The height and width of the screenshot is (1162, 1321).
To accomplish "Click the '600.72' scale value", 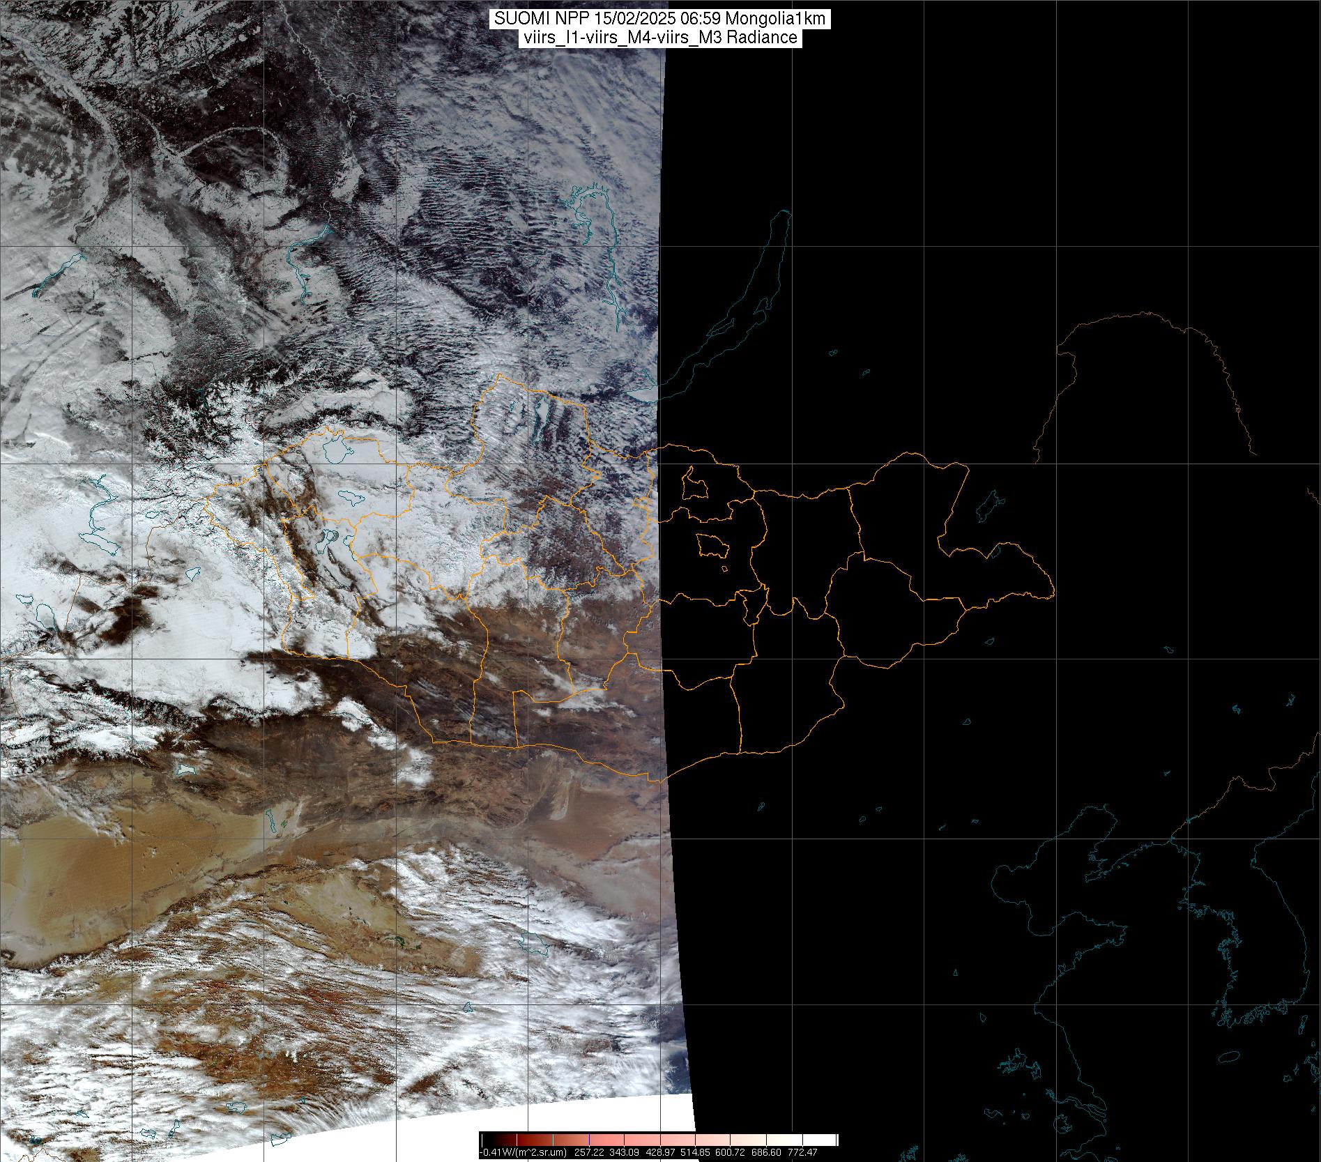I will tap(730, 1152).
